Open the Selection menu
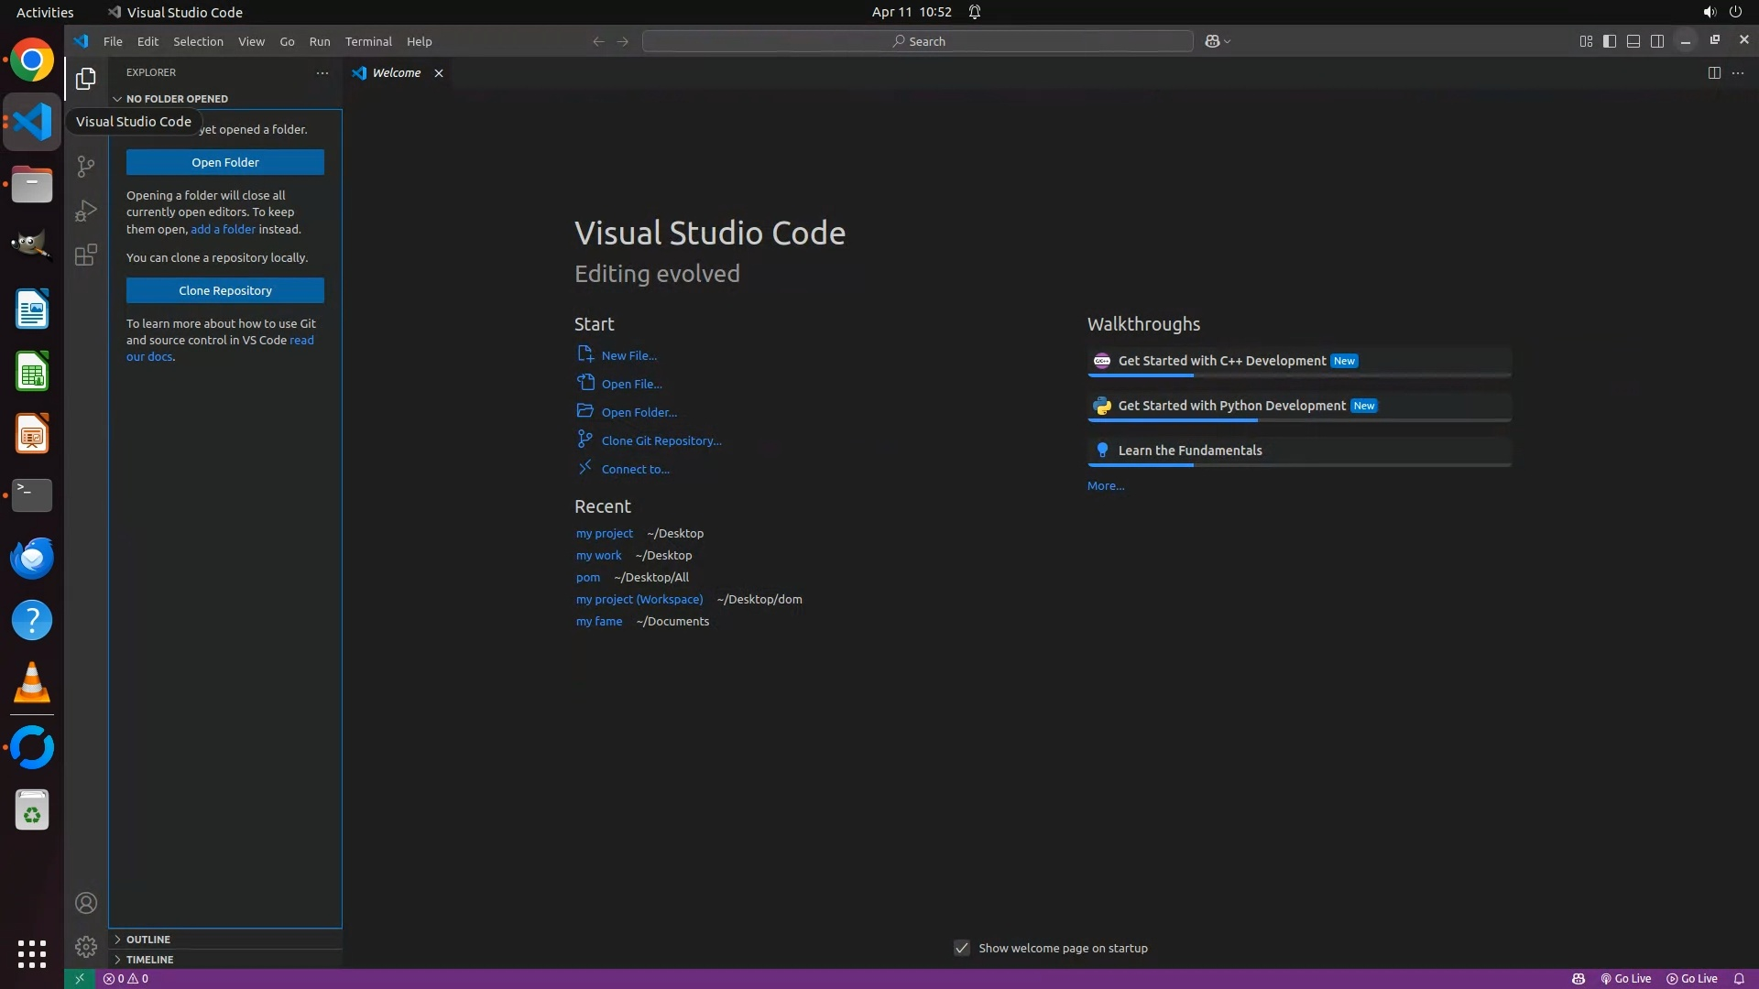This screenshot has width=1759, height=989. tap(198, 41)
